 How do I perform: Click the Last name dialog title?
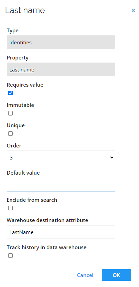[x=25, y=10]
